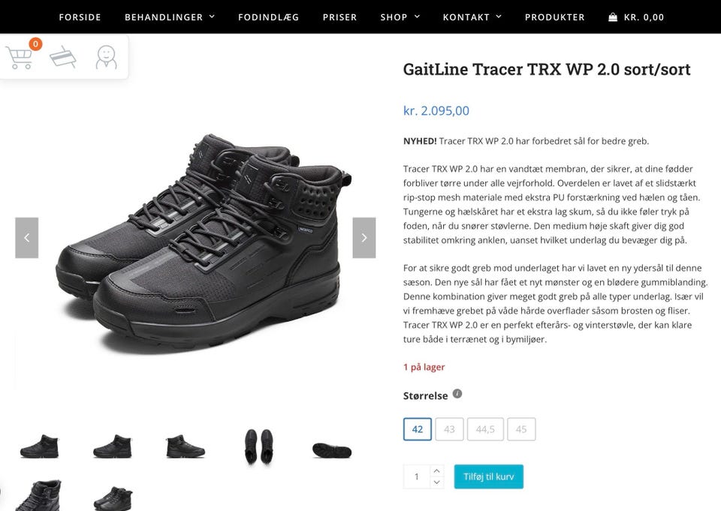Click the Tilføj til kurv button
Viewport: 721px width, 511px height.
pyautogui.click(x=489, y=476)
